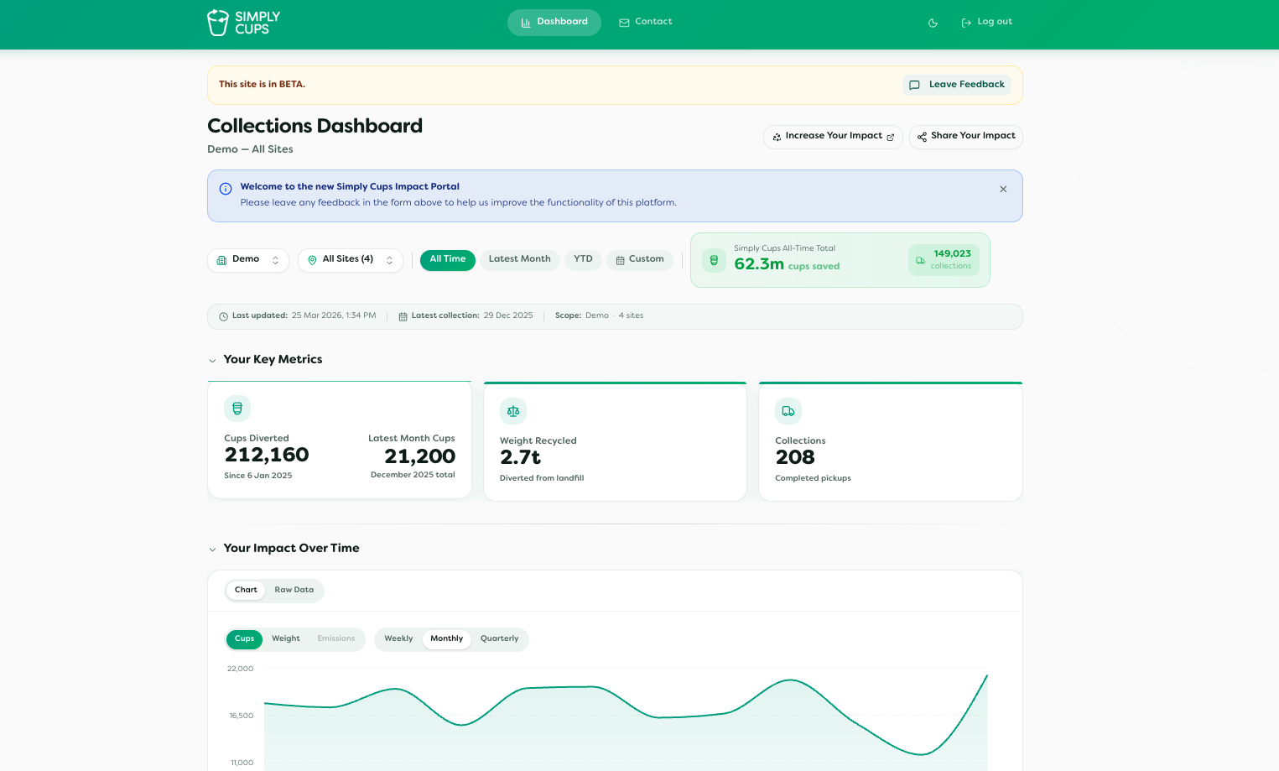Open the All Sites (4) dropdown
Image resolution: width=1279 pixels, height=771 pixels.
(350, 260)
